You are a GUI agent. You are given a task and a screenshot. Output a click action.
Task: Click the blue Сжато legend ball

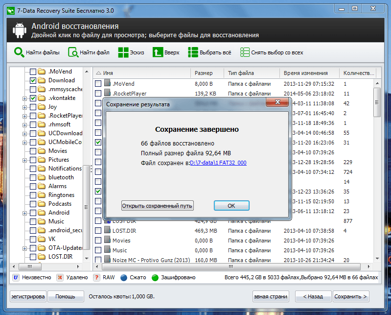point(124,278)
